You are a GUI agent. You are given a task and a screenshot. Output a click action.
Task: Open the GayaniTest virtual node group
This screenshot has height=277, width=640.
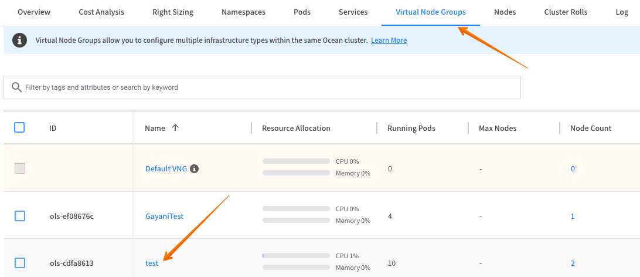[164, 217]
